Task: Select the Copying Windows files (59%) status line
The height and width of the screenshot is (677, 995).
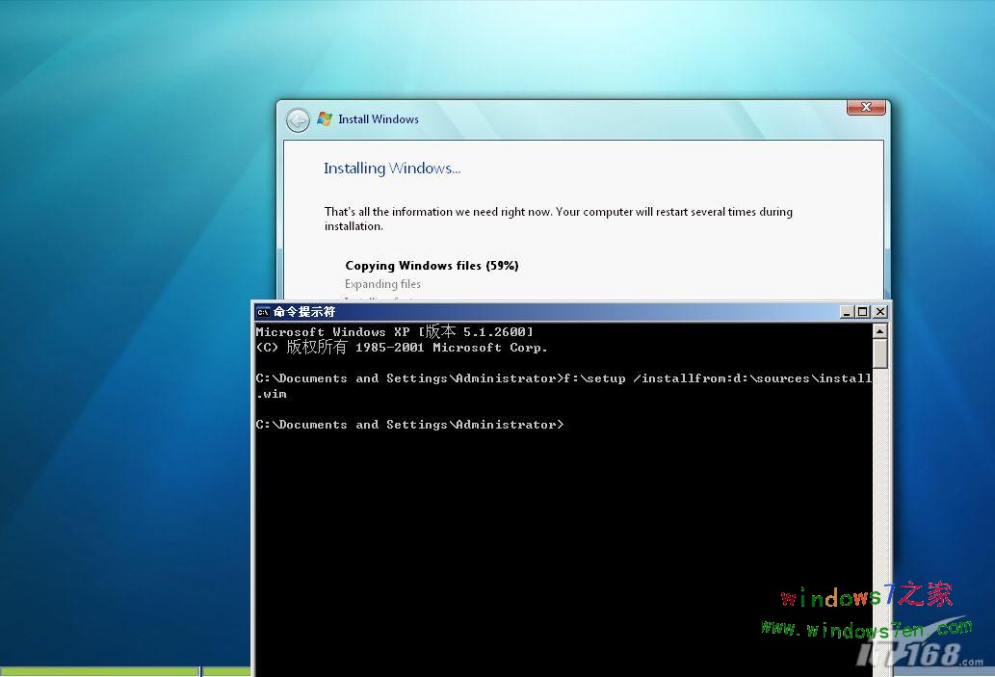Action: (432, 265)
